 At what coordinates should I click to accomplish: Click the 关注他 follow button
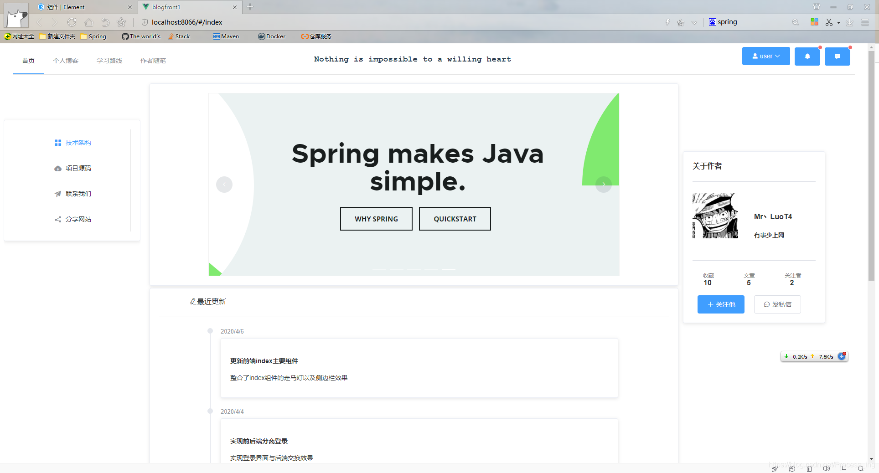coord(721,304)
